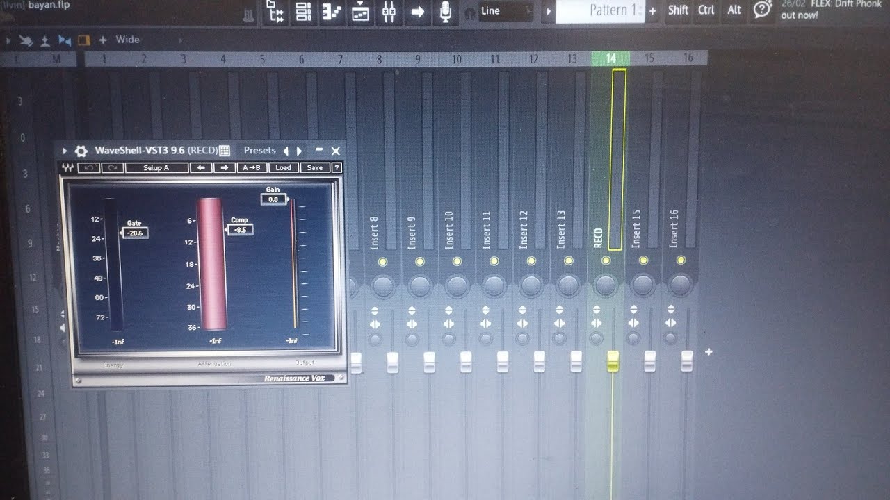Expand the mixer menu arrow

click(x=8, y=40)
